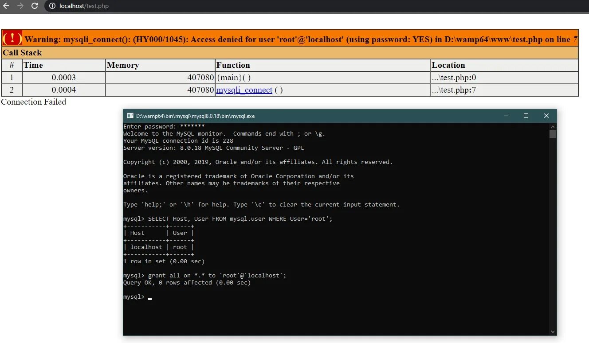Click the mysqli_connect warning message text
The image size is (589, 343).
pos(301,39)
